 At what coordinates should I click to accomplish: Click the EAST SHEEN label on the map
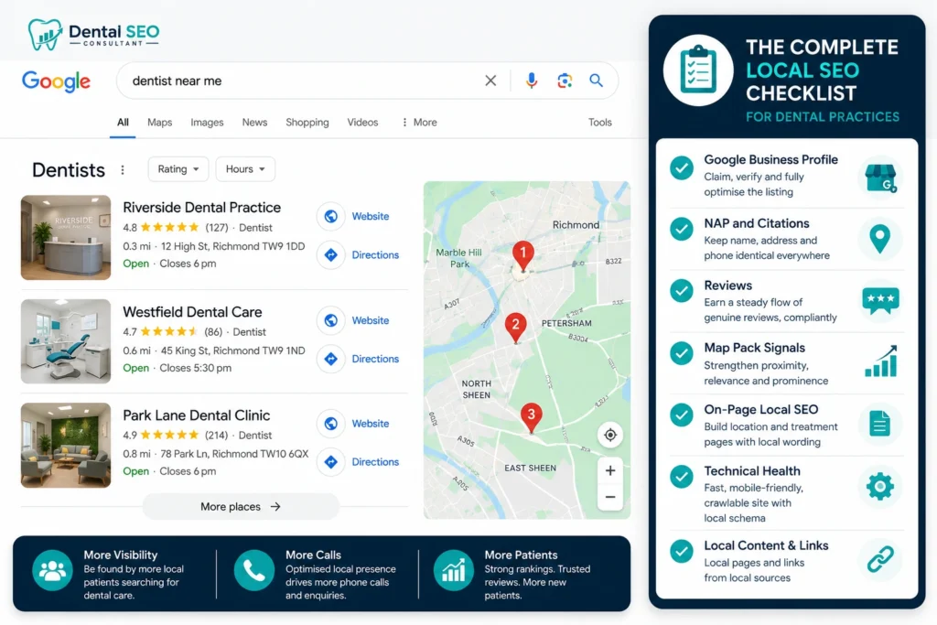tap(530, 468)
